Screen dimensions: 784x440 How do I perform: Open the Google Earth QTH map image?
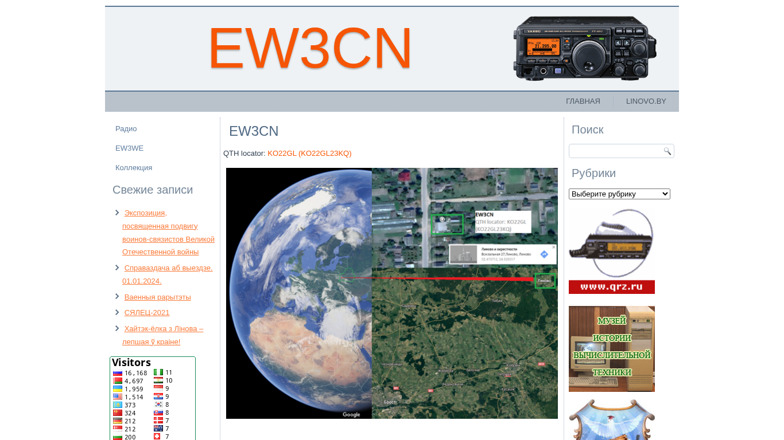(392, 293)
